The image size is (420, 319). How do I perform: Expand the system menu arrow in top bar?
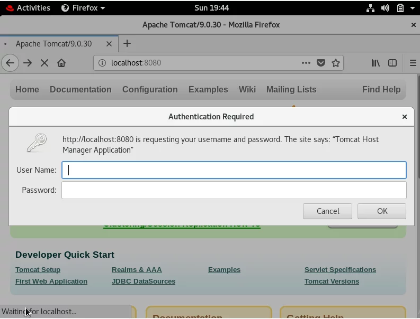(413, 8)
